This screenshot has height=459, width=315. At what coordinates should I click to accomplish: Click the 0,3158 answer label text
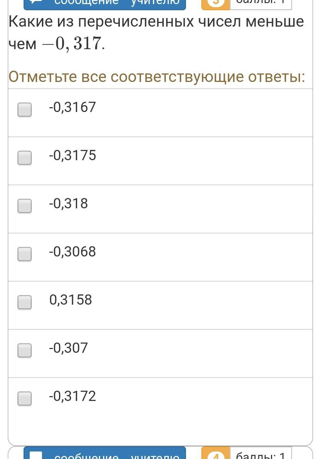(x=71, y=300)
